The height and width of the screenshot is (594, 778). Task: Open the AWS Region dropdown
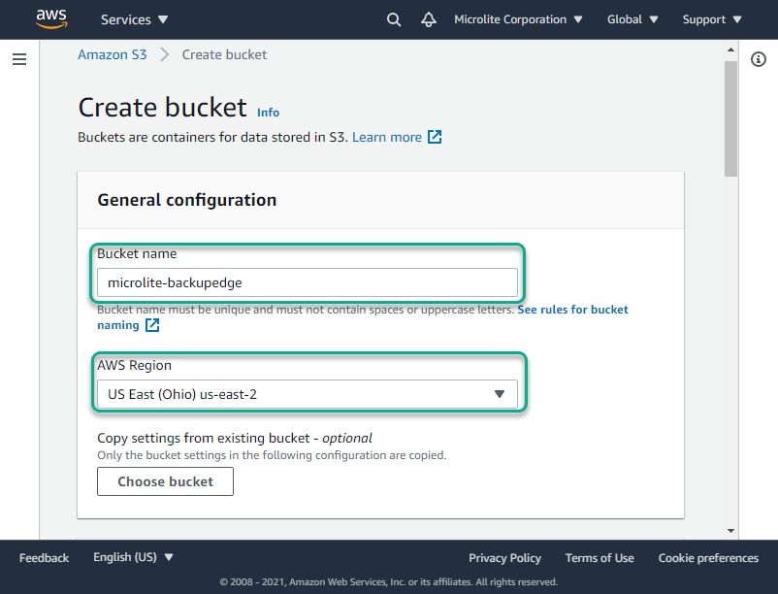308,394
